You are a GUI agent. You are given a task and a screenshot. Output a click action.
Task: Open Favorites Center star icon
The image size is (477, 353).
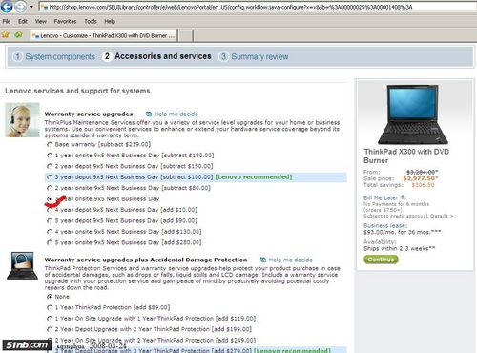[x=6, y=35]
